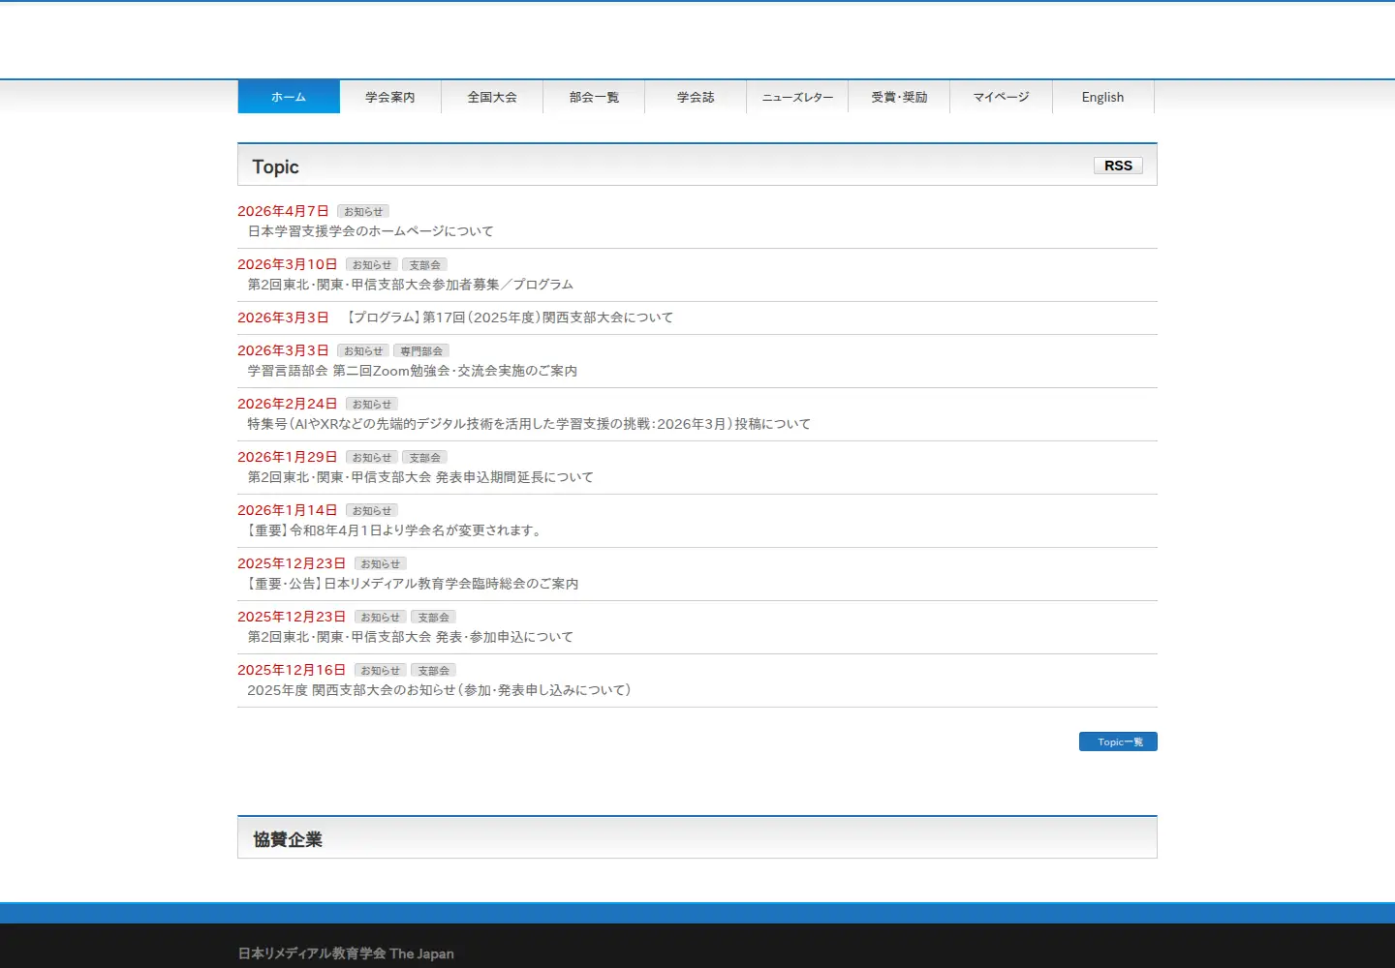Open 日本学習支援学会のホームページについて article
The height and width of the screenshot is (968, 1395).
click(371, 231)
